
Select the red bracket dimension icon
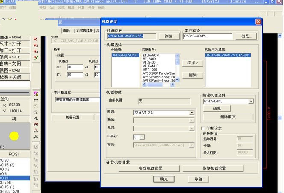coord(36,124)
